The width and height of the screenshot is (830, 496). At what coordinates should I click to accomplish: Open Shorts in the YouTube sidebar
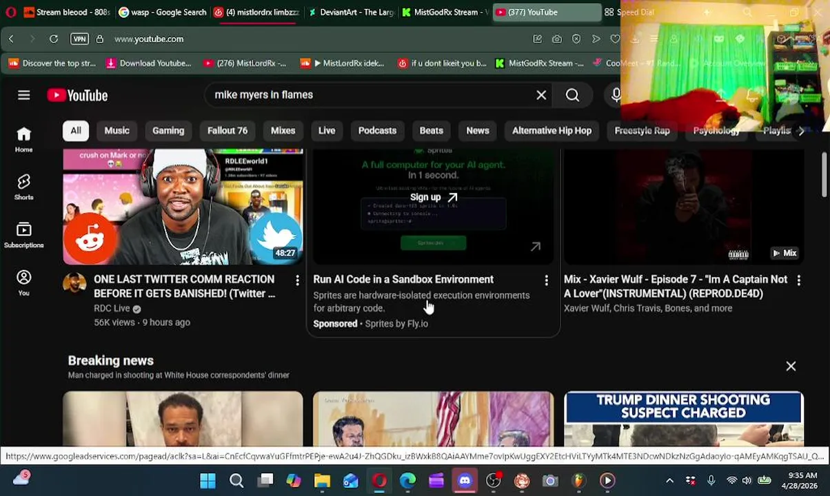point(24,187)
